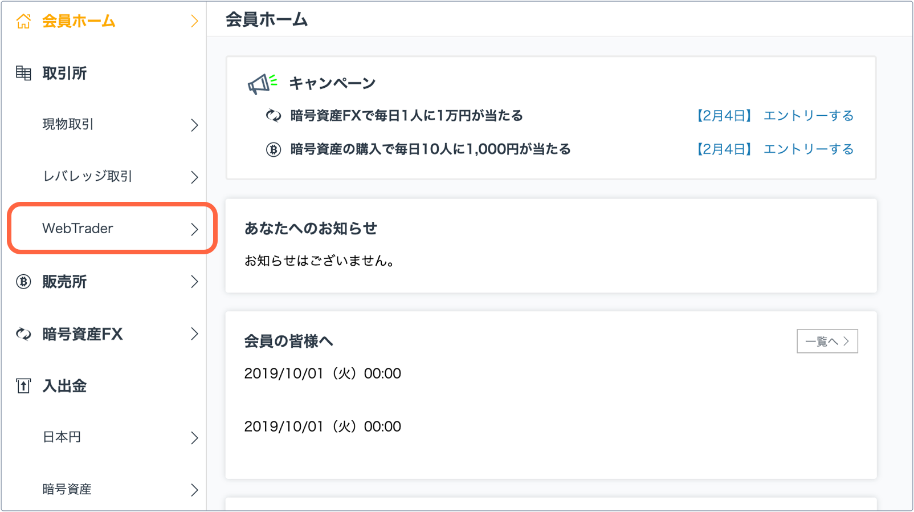Viewport: 914px width, 512px height.
Task: Click the first 2019/10/01 notice entry
Action: pyautogui.click(x=323, y=373)
